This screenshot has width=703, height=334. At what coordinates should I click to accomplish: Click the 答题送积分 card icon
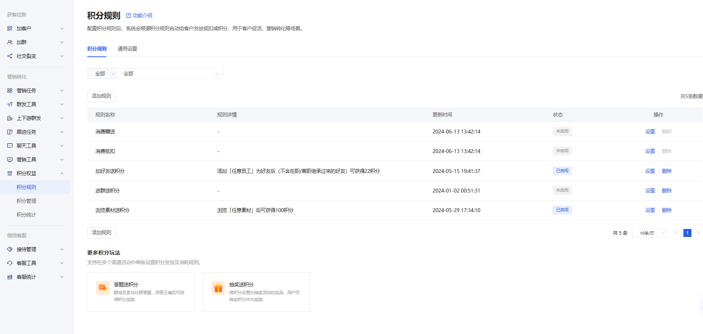(103, 288)
